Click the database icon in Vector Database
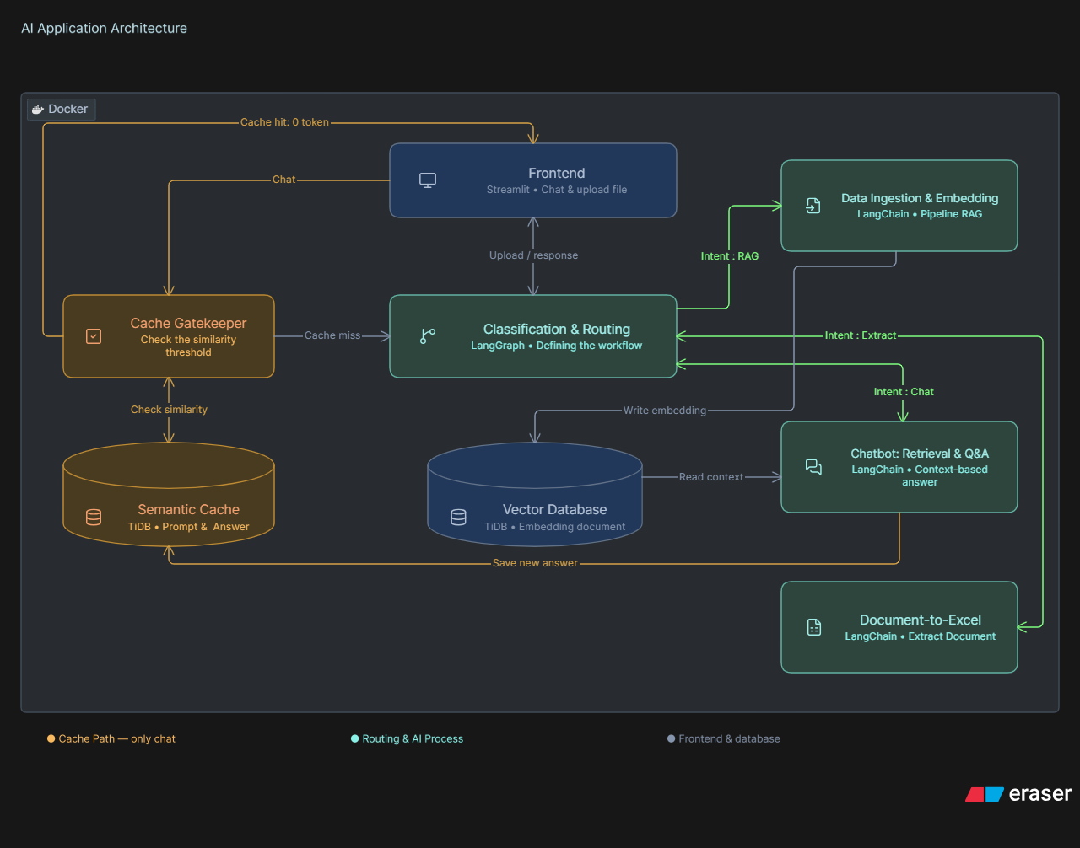The width and height of the screenshot is (1080, 848). [x=458, y=518]
